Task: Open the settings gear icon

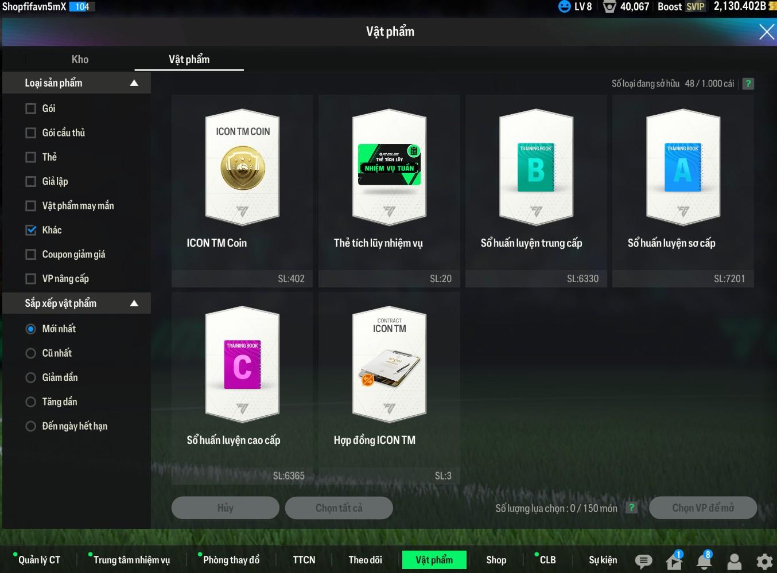Action: point(764,561)
